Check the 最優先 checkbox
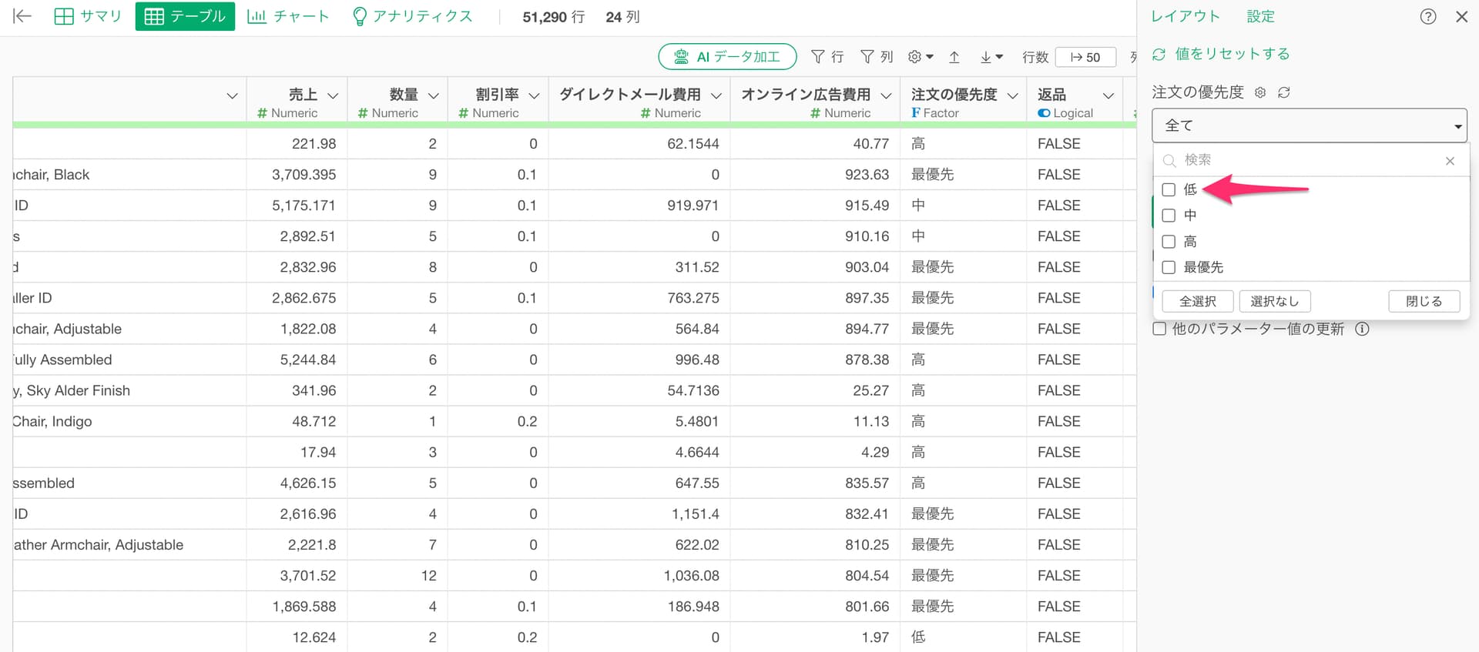 1169,267
